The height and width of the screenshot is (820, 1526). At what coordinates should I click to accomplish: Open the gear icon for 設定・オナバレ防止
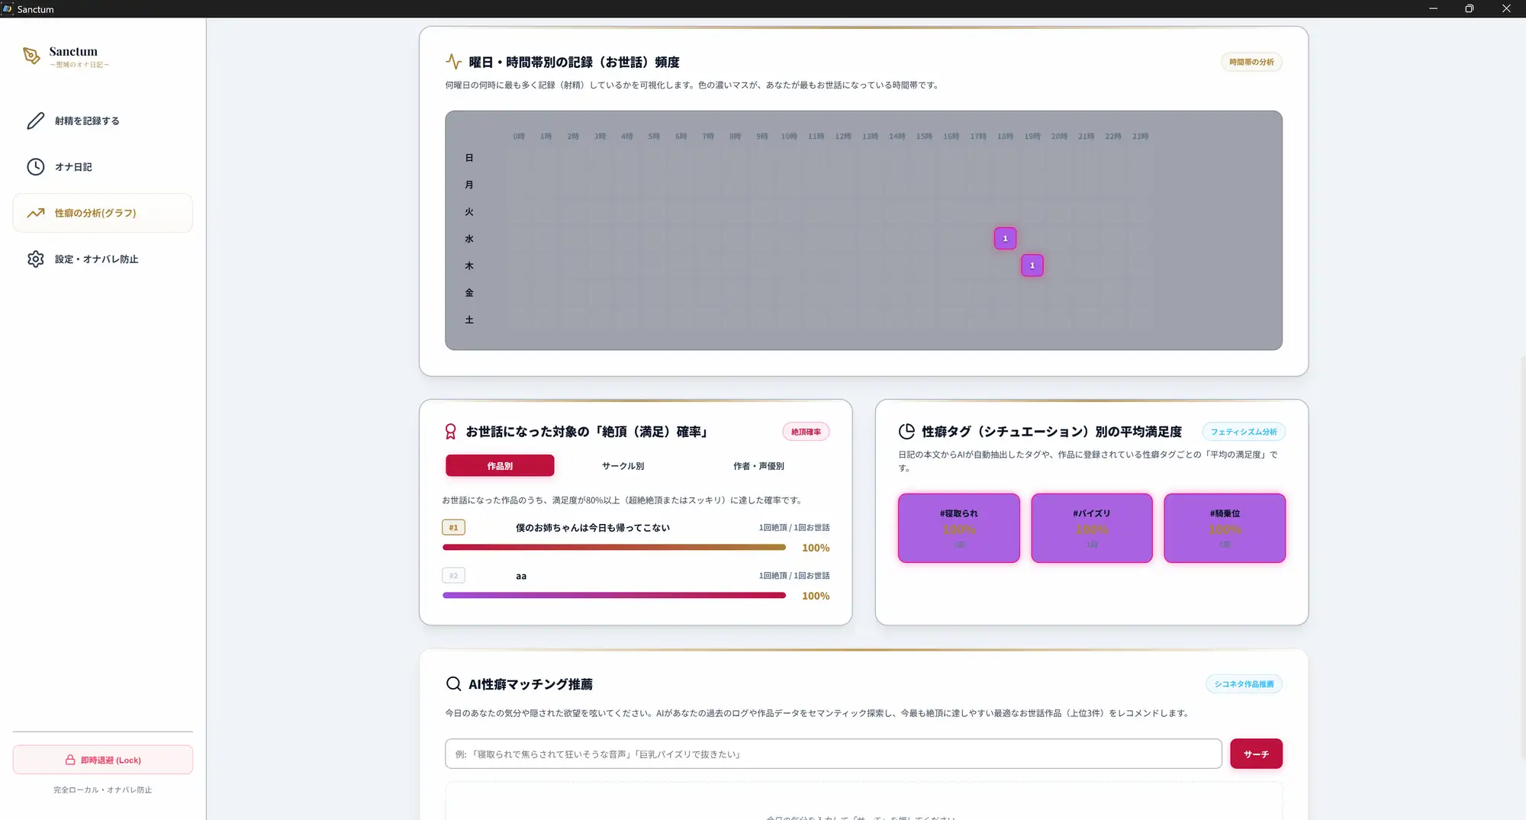point(36,259)
